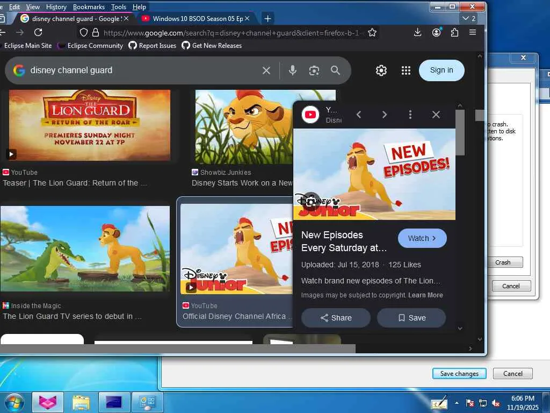
Task: Close the Windows 10 BSOD tab
Action: 247,18
